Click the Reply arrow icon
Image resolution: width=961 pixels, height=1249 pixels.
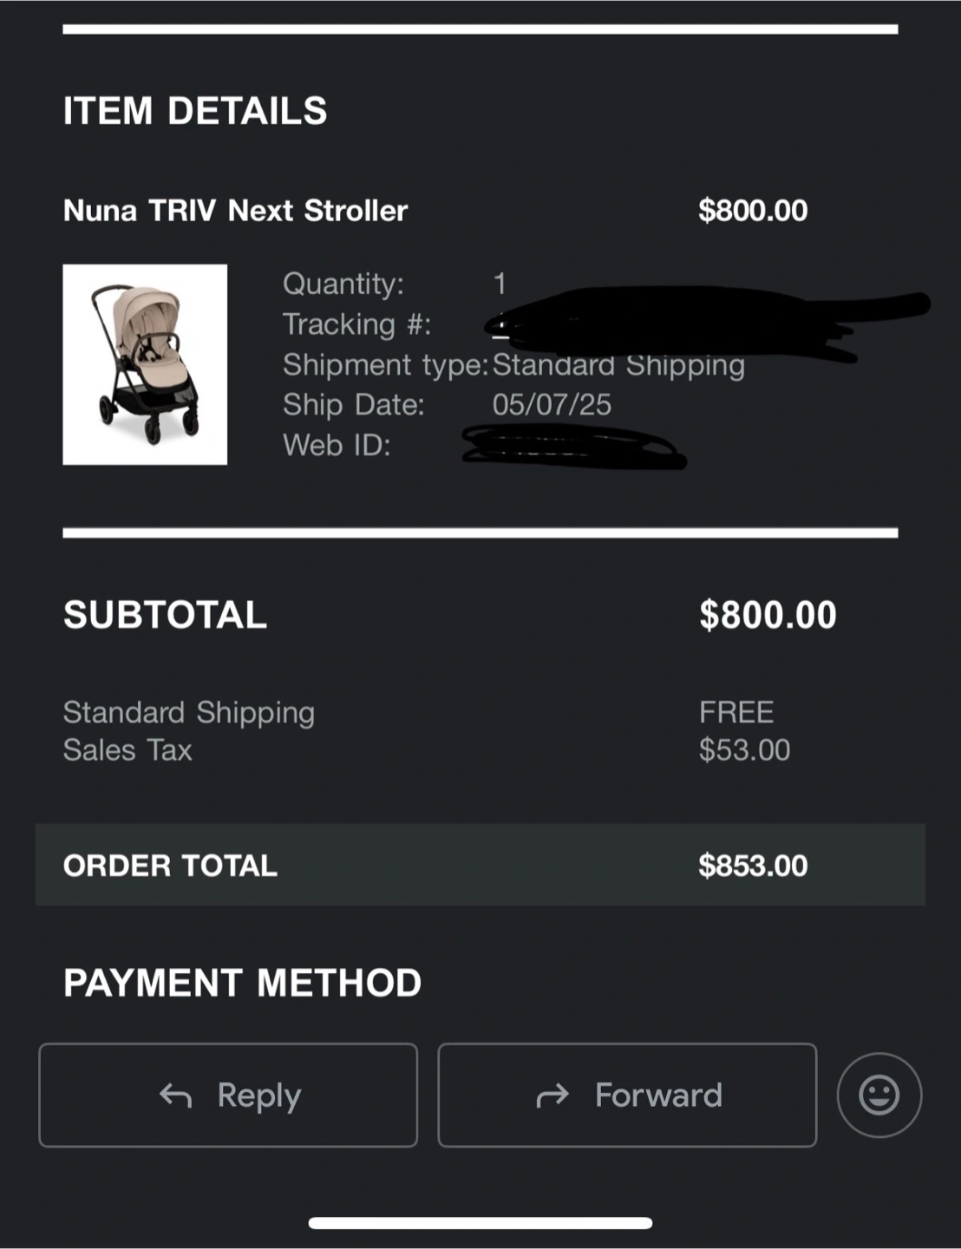click(x=175, y=1095)
